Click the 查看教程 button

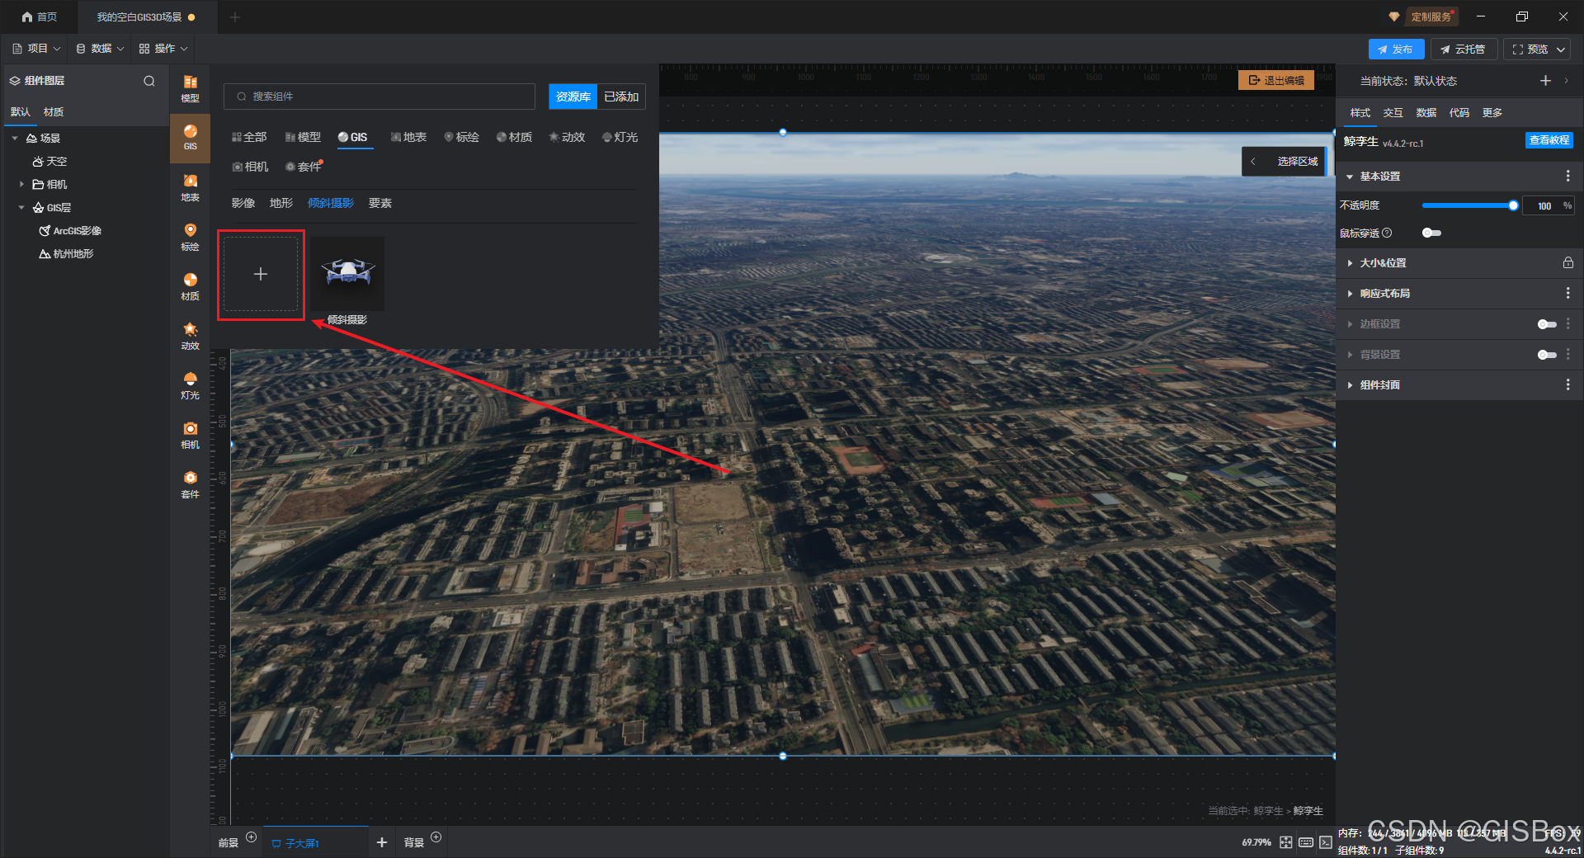(x=1549, y=140)
